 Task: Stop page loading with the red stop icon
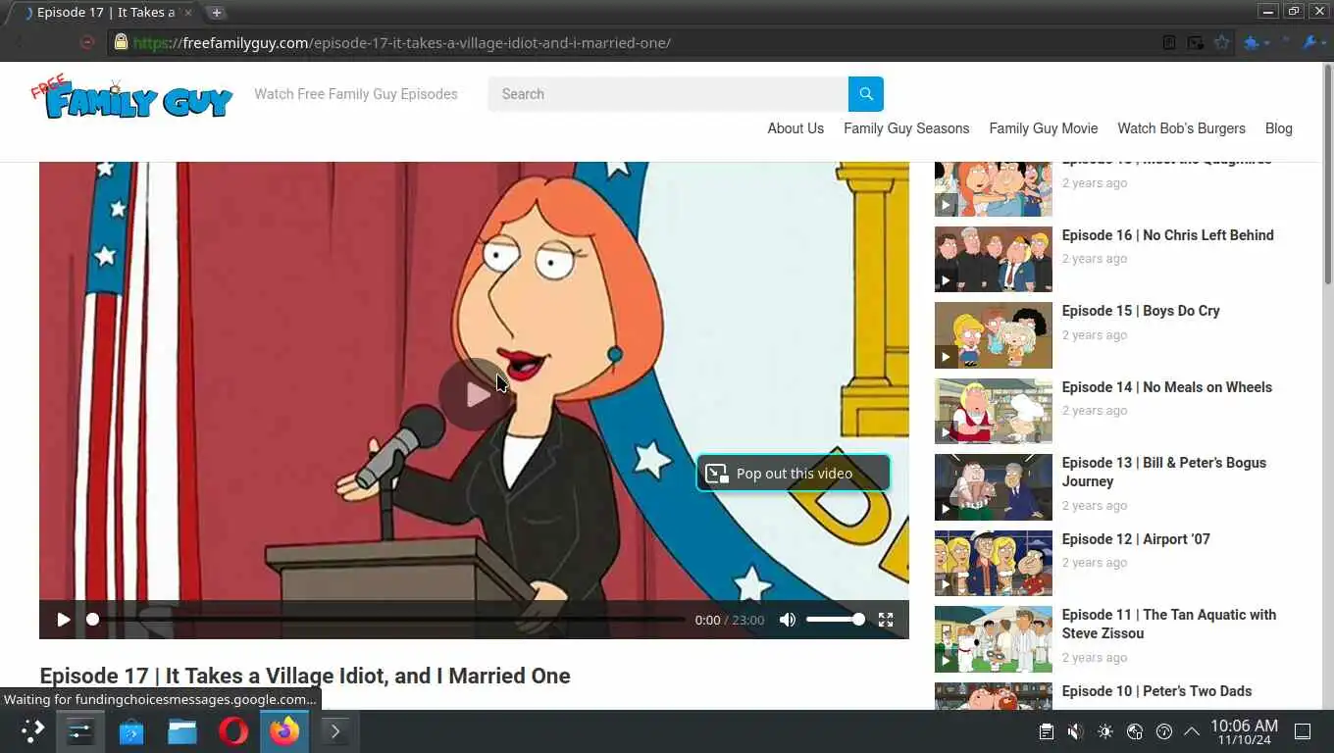tap(86, 42)
